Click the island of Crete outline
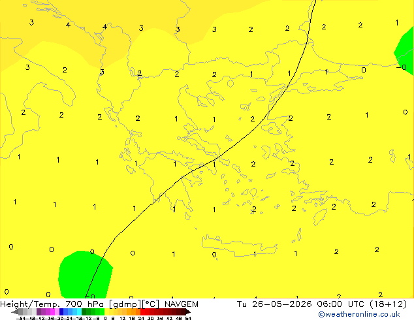Viewport: 414px width, 320px height. tap(239, 246)
